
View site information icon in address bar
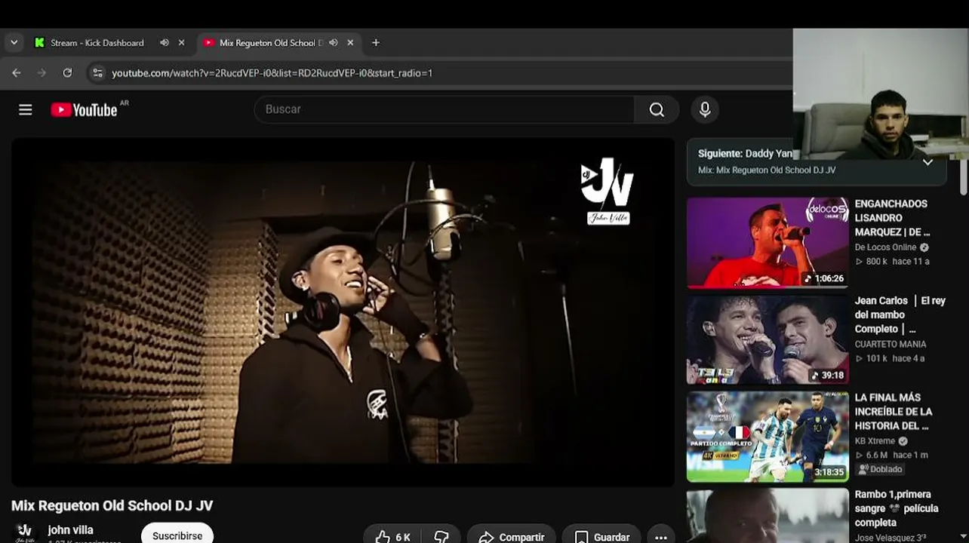pos(96,73)
